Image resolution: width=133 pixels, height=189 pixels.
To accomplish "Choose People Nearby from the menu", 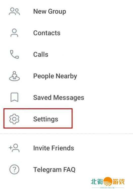I will (x=66, y=76).
